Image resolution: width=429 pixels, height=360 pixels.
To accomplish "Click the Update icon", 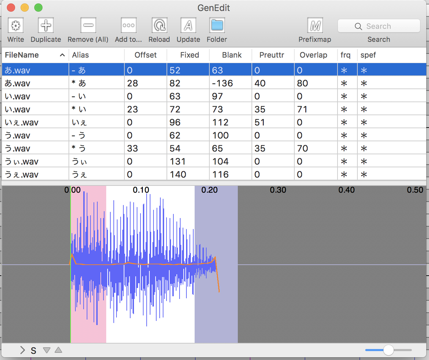I will [x=188, y=26].
